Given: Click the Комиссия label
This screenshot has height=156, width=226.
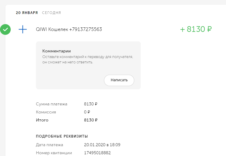Looking at the screenshot, I should coord(46,112).
